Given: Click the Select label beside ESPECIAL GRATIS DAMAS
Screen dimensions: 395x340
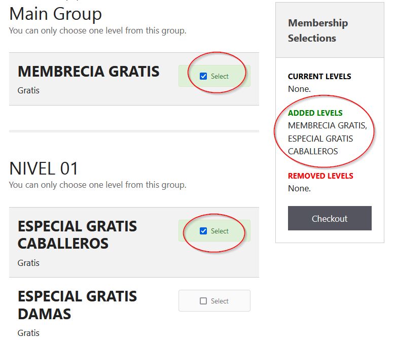Looking at the screenshot, I should (220, 301).
